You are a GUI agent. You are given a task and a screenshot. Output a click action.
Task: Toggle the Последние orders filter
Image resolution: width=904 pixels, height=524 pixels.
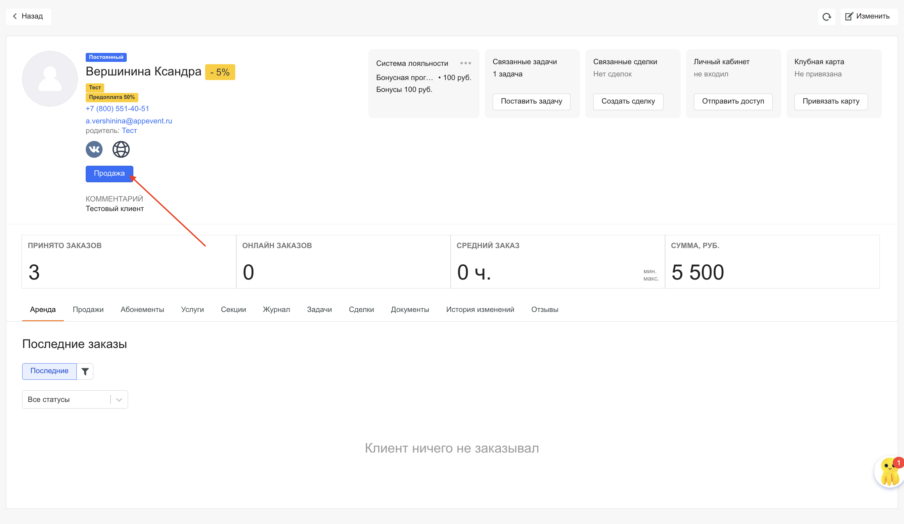coord(50,371)
